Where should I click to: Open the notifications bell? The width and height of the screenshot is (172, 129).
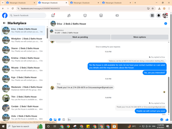click(x=159, y=15)
